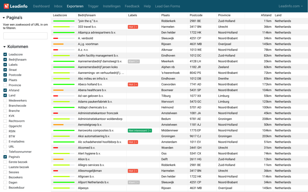
Task: Click the place Ittervoort
Action: (x=167, y=102)
